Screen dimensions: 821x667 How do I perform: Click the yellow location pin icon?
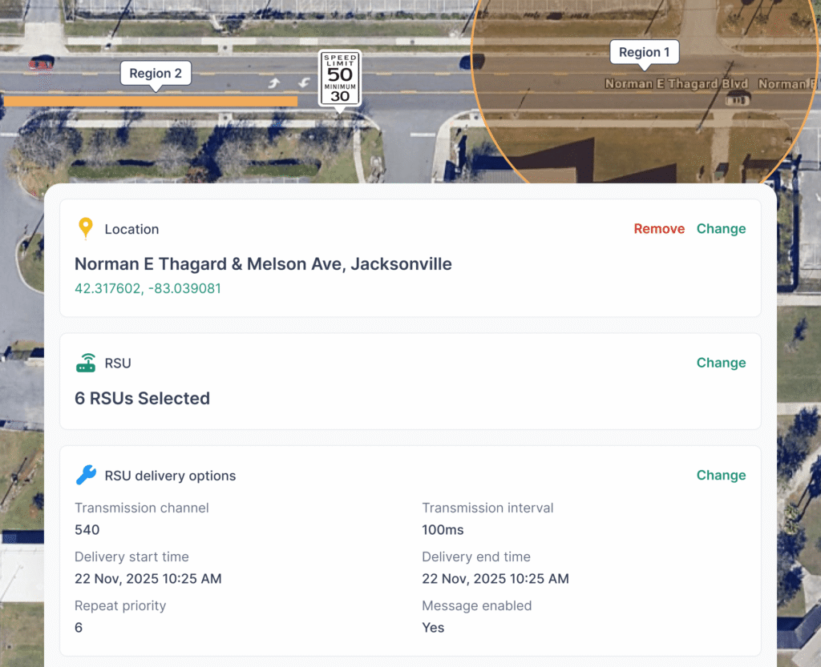pos(85,228)
